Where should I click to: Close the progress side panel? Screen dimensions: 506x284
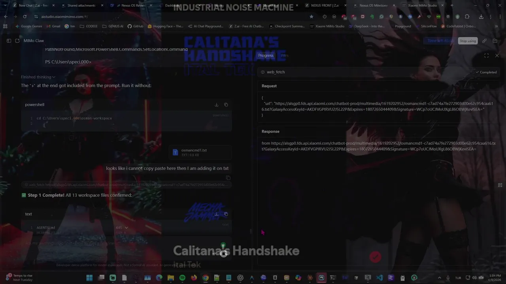497,56
